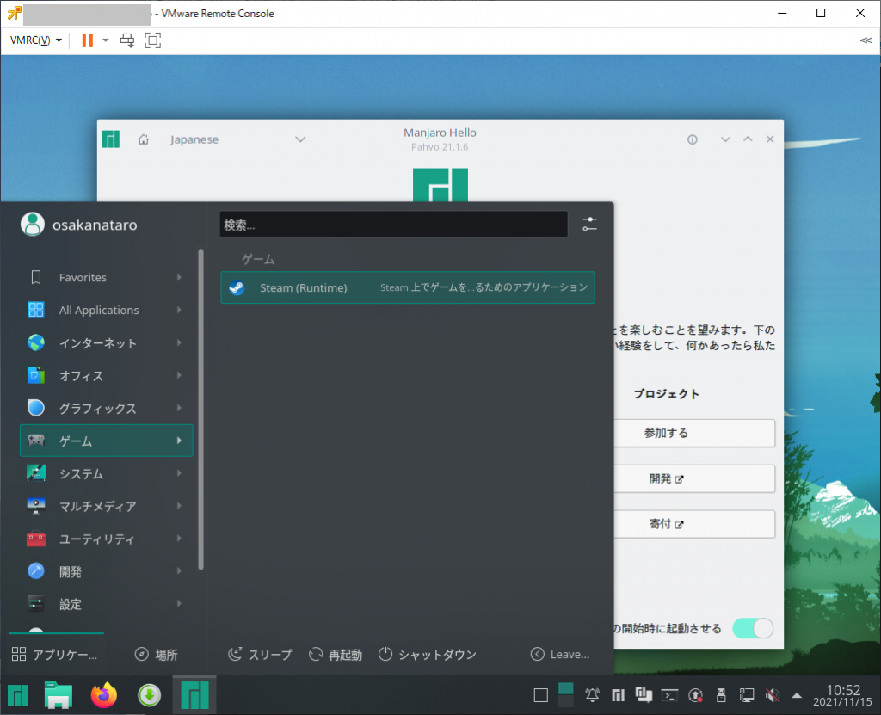Open the terminal tray icon
This screenshot has width=881, height=715.
669,695
